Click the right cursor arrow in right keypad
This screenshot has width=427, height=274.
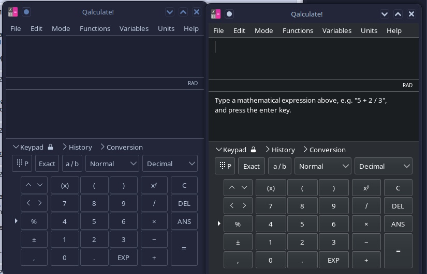tap(244, 205)
